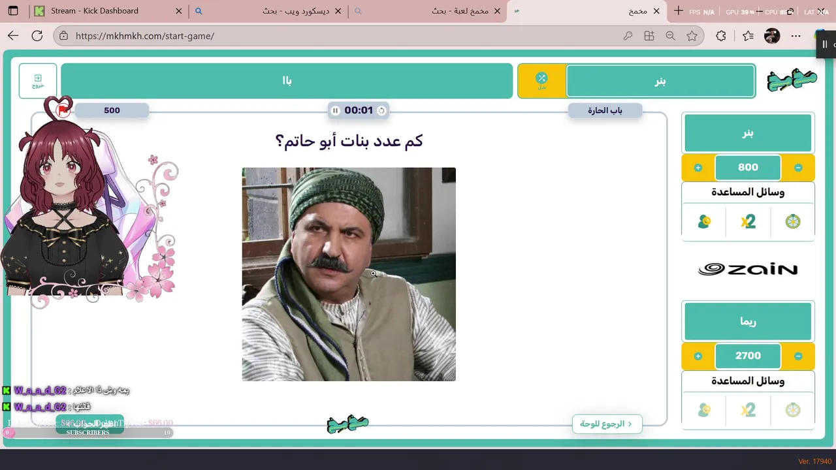Increase بنر team score with plus

point(698,168)
